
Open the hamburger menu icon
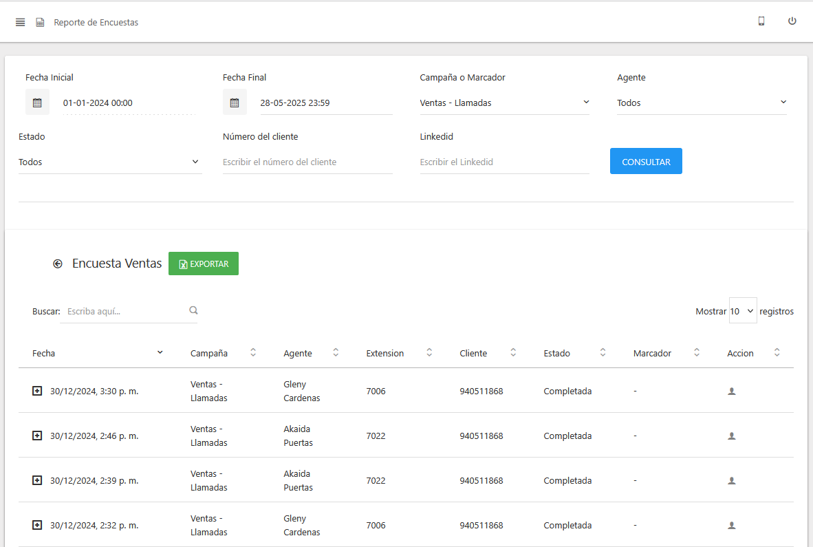[x=20, y=22]
